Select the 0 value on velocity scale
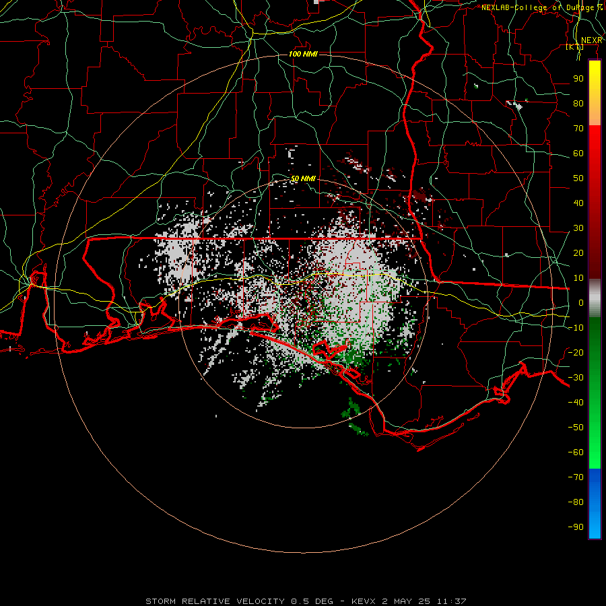The height and width of the screenshot is (606, 606). pos(581,303)
